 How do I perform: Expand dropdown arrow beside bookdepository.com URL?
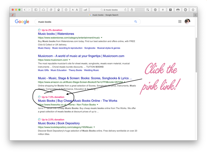pos(94,127)
